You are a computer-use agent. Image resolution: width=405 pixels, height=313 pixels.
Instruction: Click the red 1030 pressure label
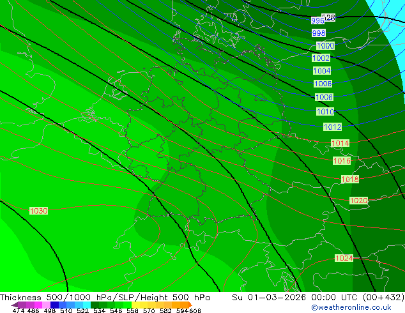tap(39, 211)
